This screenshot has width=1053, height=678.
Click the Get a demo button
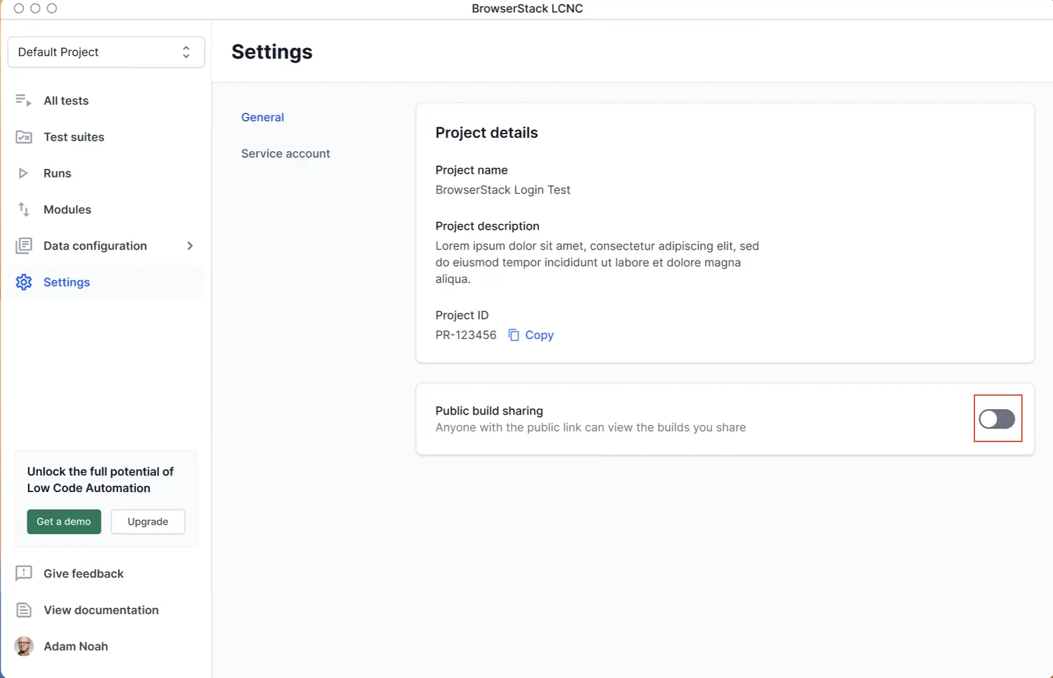[x=64, y=522]
